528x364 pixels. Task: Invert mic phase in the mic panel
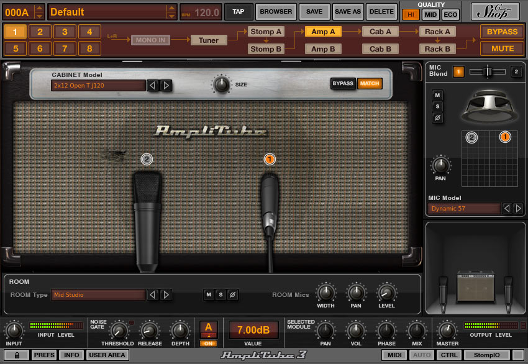pyautogui.click(x=437, y=118)
